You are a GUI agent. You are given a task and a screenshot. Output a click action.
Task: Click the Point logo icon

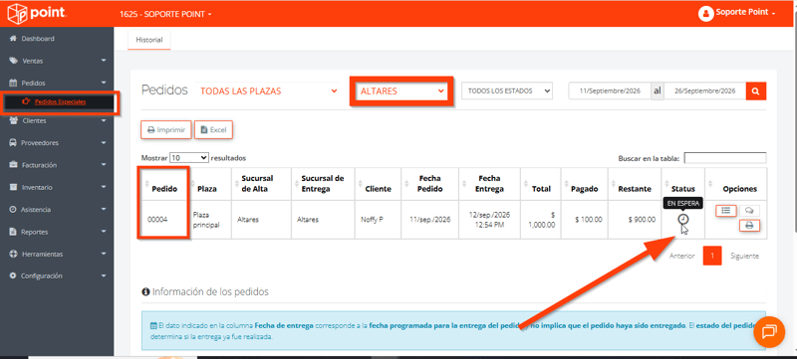17,14
